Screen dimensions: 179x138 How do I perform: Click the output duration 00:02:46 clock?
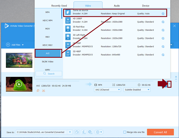139,85
